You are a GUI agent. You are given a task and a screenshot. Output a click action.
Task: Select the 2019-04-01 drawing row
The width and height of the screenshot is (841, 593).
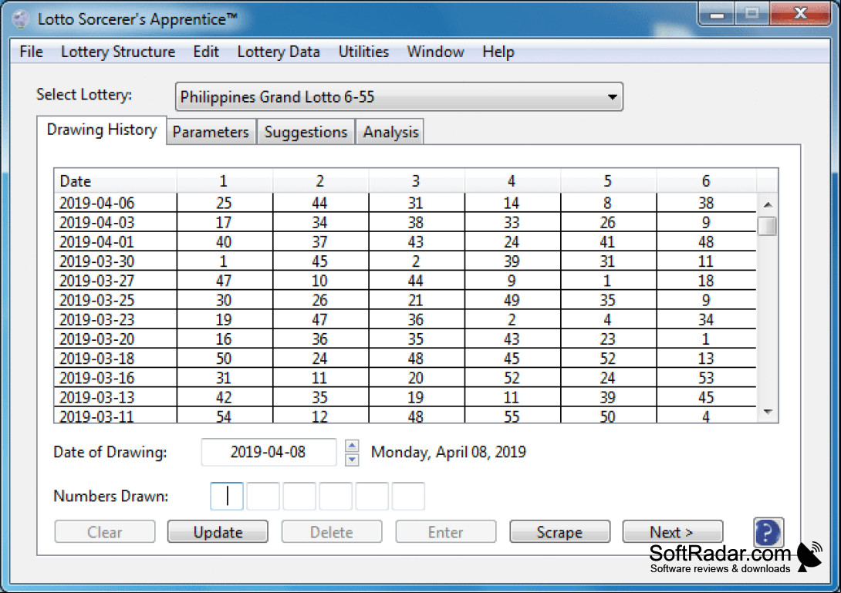point(405,242)
